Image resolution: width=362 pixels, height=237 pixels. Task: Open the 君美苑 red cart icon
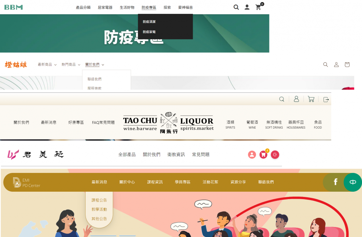[x=263, y=154]
